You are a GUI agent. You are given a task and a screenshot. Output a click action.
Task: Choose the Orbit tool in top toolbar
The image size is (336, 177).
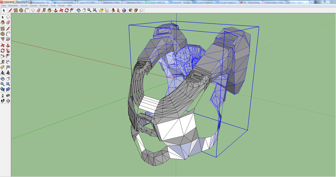coord(78,10)
